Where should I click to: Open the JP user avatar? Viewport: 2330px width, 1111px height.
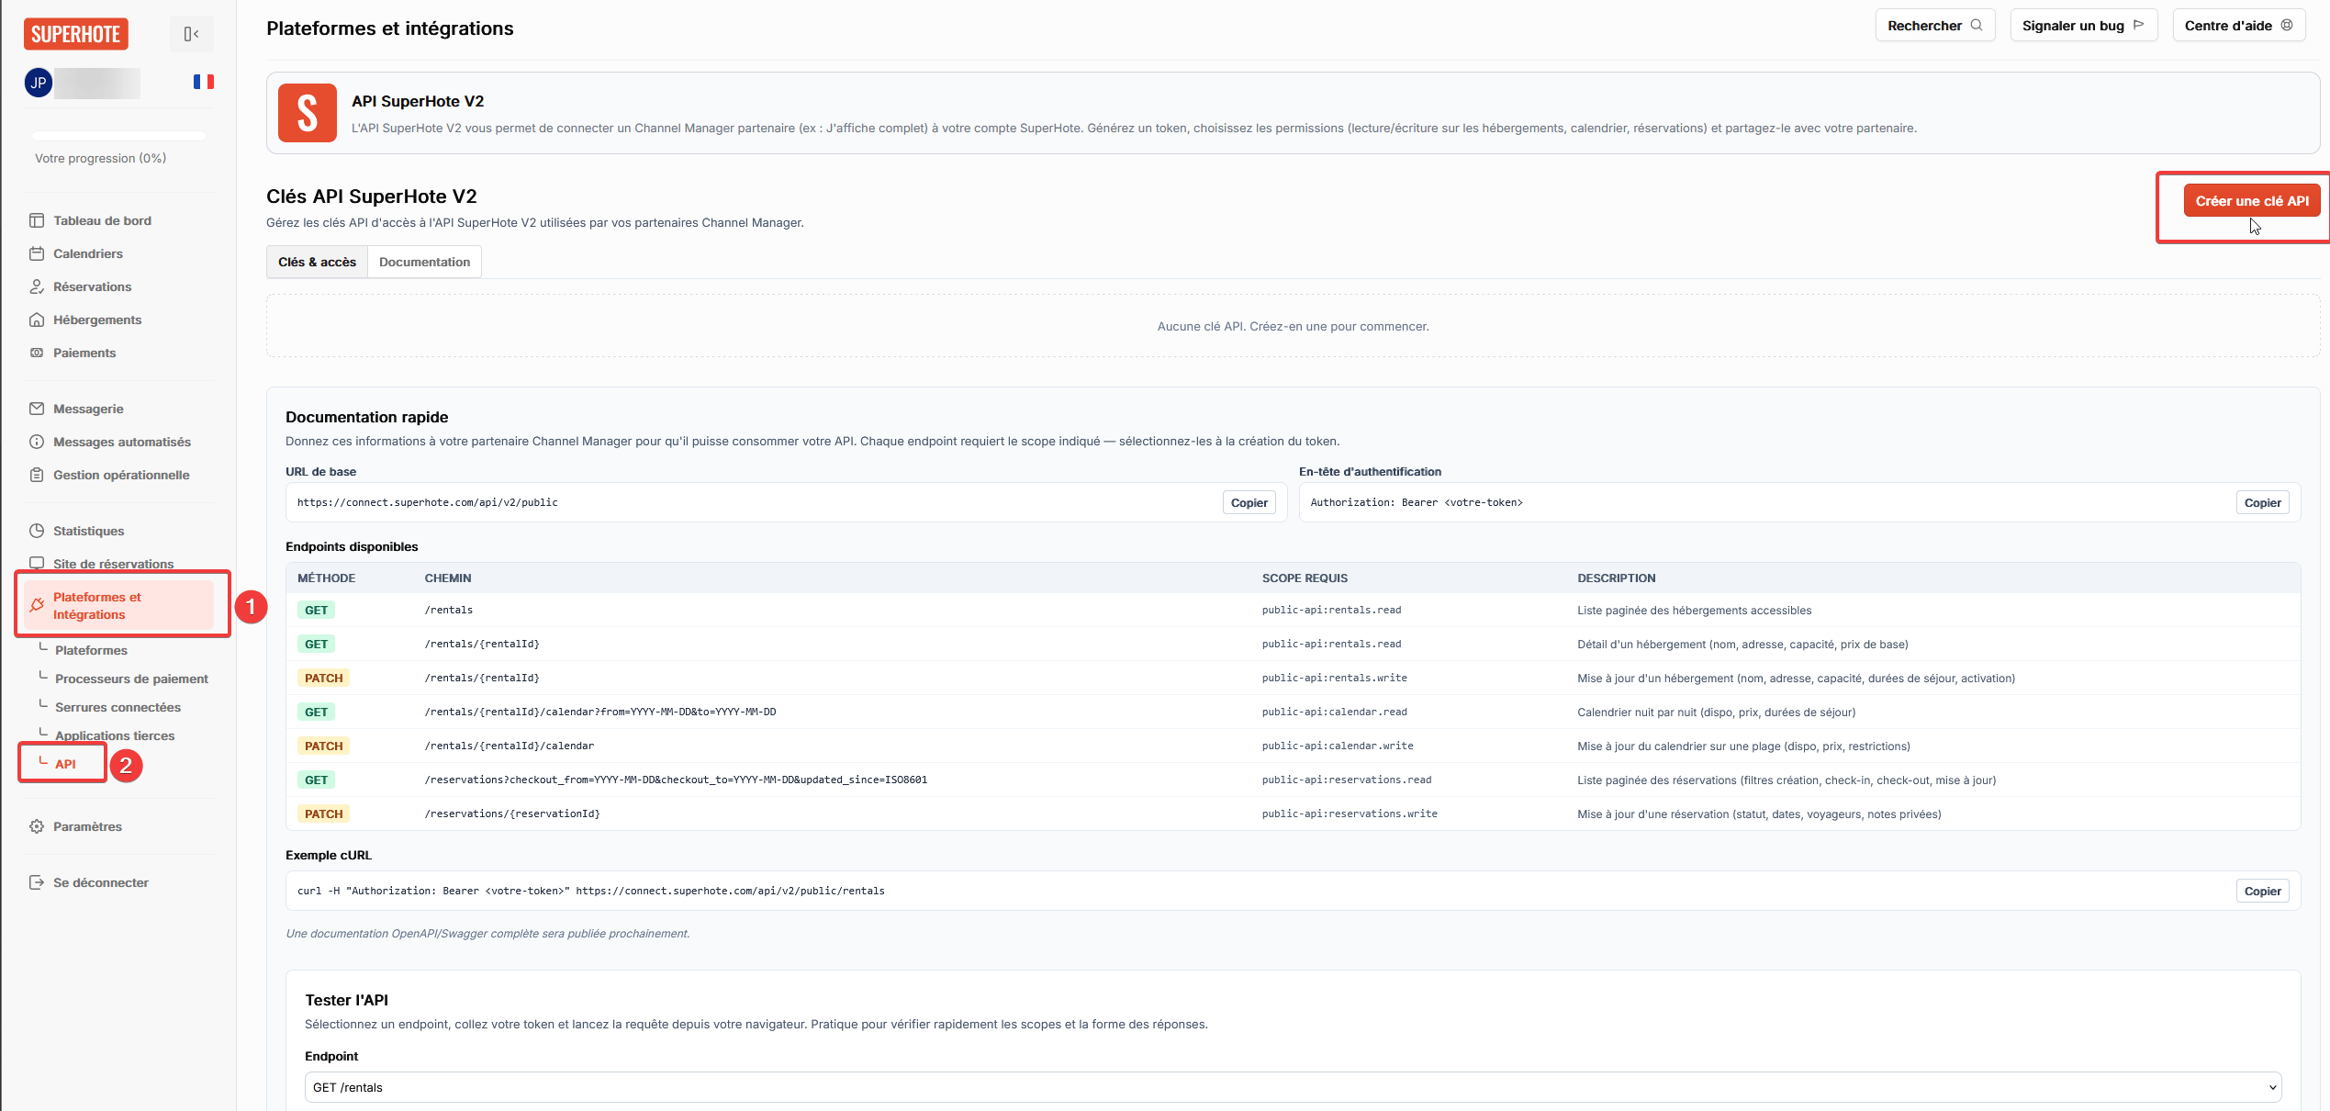coord(39,83)
